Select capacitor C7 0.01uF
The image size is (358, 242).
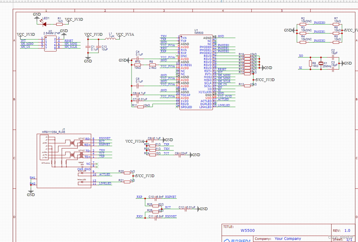(x=137, y=101)
